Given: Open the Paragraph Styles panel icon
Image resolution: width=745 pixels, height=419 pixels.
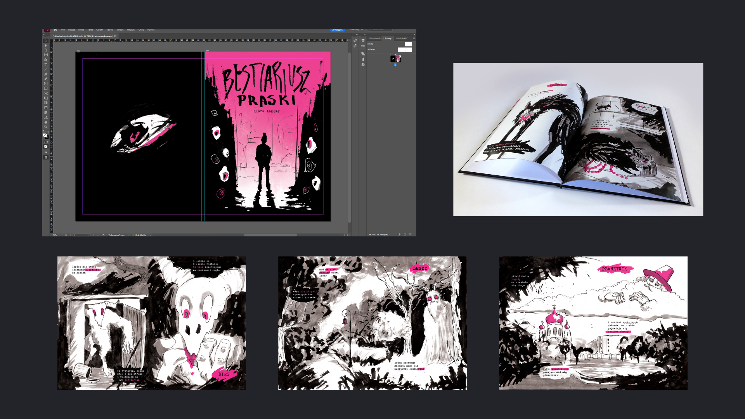Looking at the screenshot, I should click(x=355, y=46).
